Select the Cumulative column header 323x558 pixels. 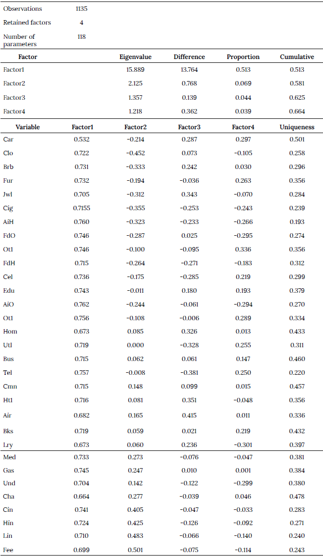click(x=297, y=57)
